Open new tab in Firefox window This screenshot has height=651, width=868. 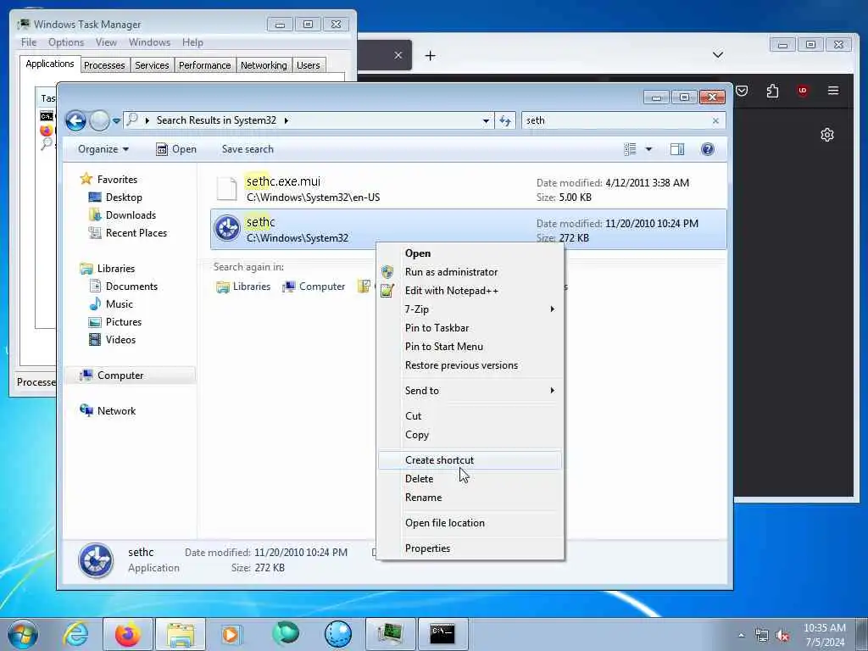pos(430,55)
